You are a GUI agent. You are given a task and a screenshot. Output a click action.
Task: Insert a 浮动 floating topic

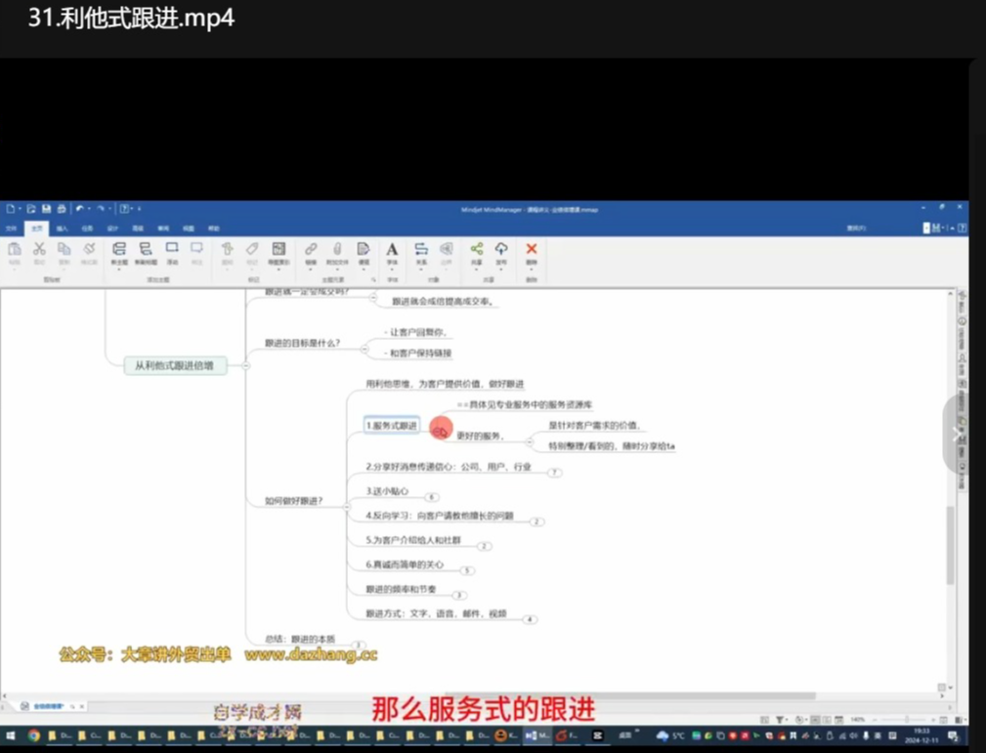tap(170, 252)
